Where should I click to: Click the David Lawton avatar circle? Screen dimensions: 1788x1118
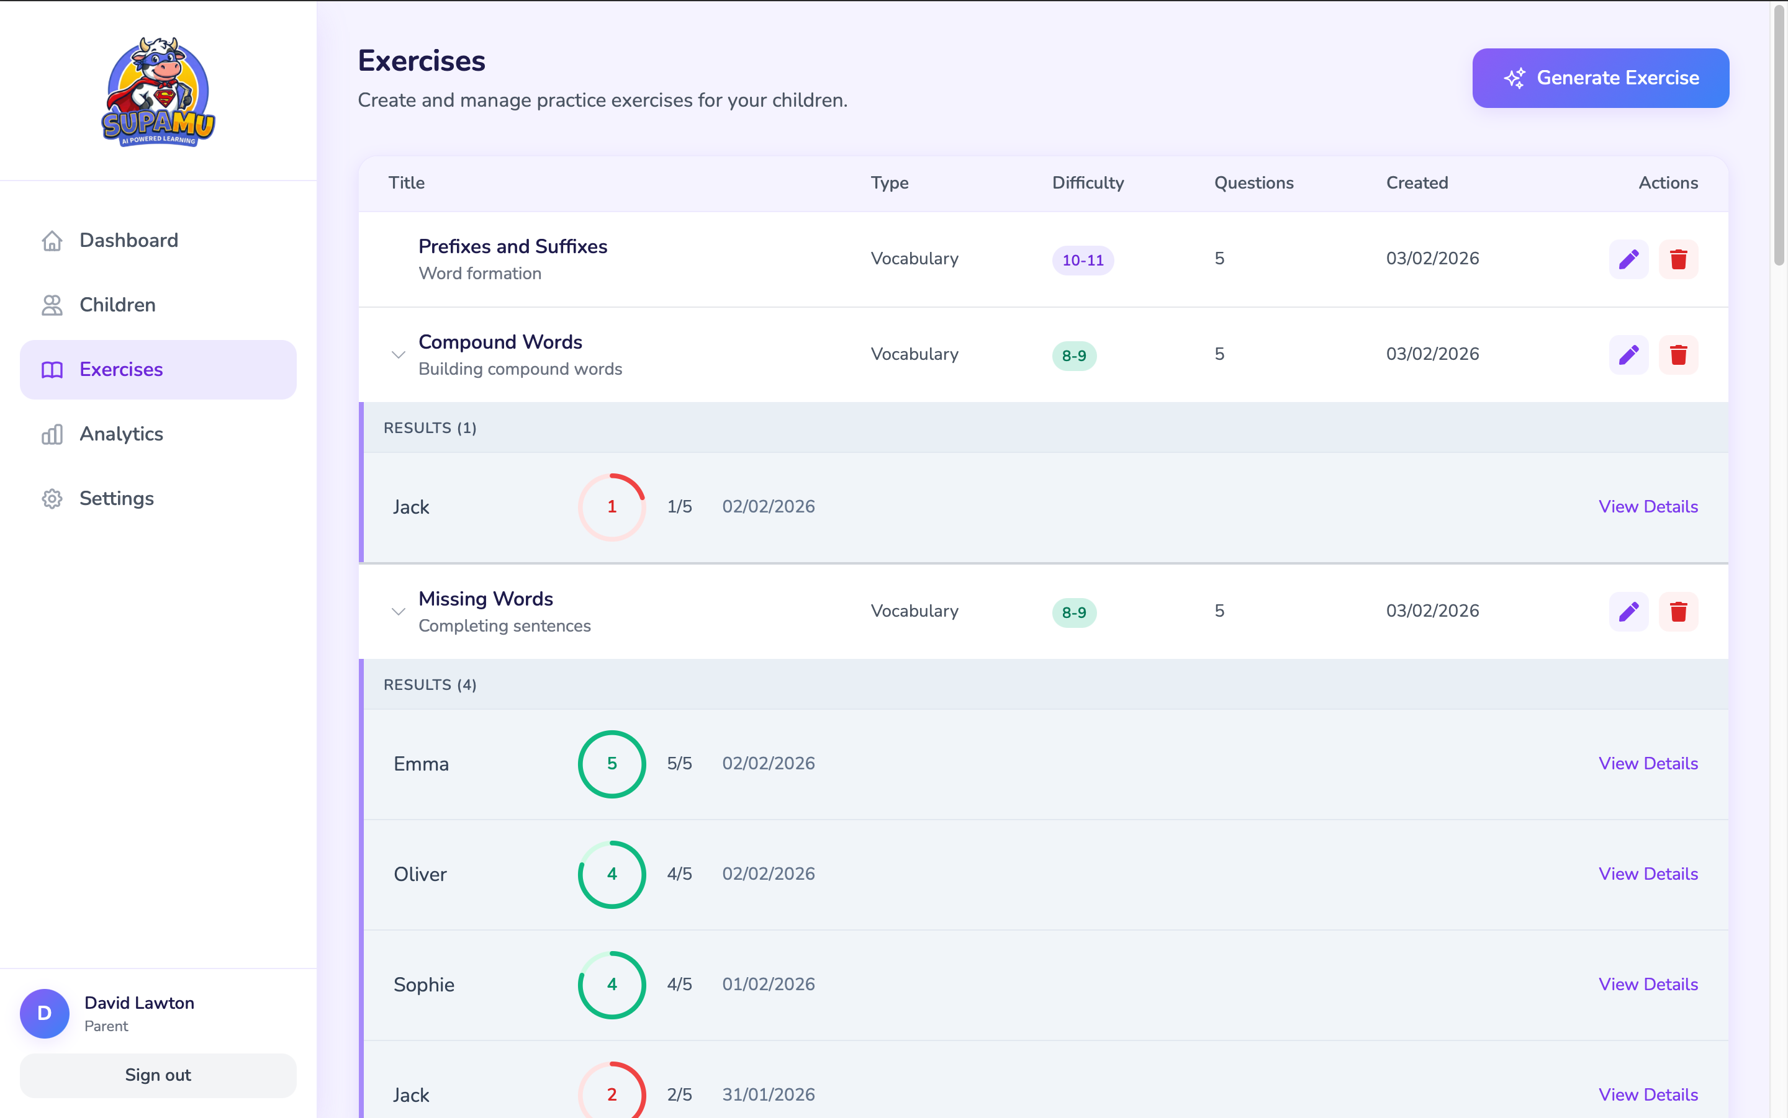click(x=44, y=1013)
